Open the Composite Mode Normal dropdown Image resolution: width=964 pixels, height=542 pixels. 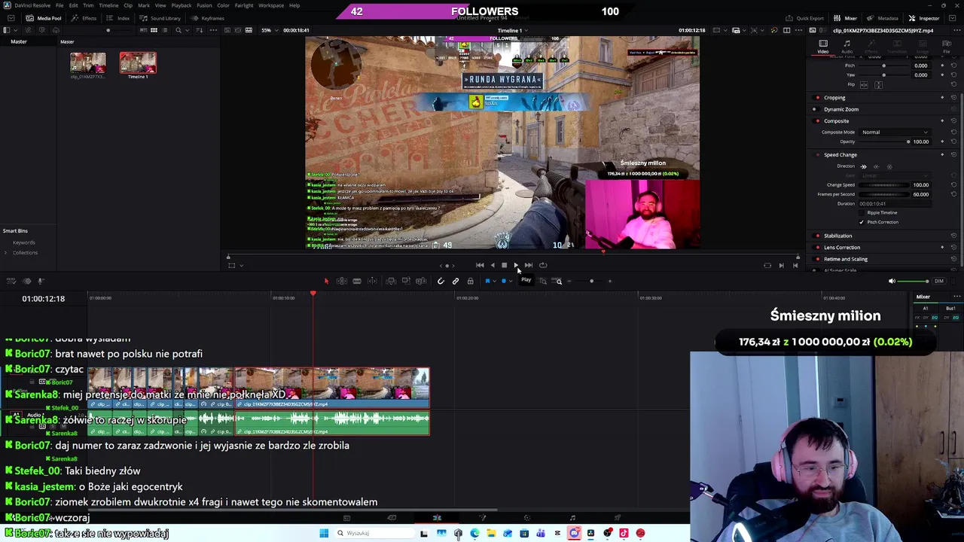click(895, 132)
